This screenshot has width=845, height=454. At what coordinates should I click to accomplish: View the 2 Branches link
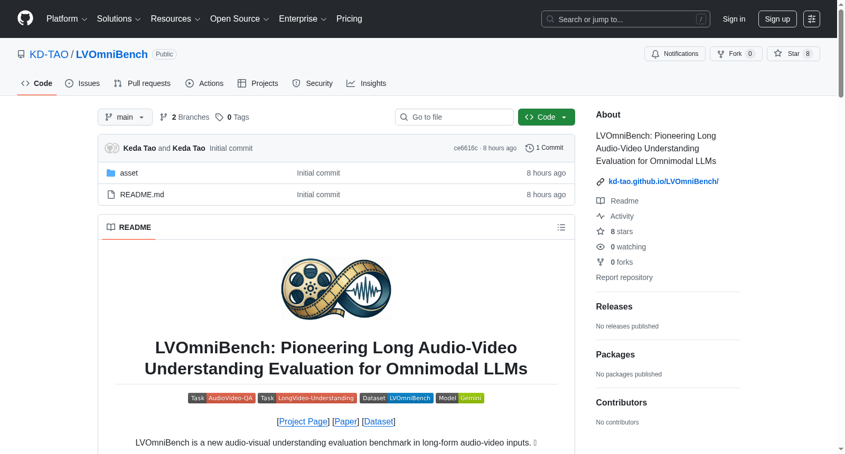pos(185,117)
